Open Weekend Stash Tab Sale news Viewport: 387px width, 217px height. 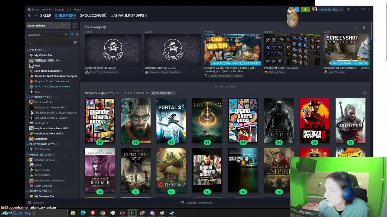[x=292, y=49]
